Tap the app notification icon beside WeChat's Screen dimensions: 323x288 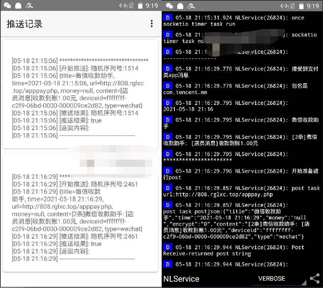tap(18, 6)
